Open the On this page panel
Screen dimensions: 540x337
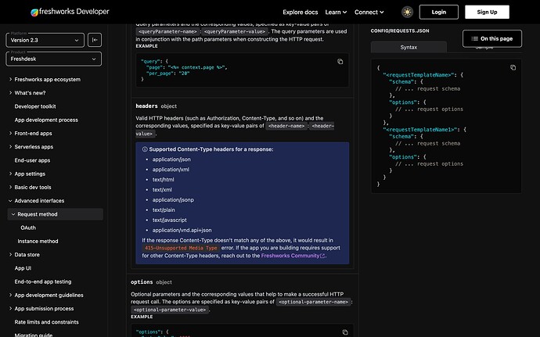[491, 38]
